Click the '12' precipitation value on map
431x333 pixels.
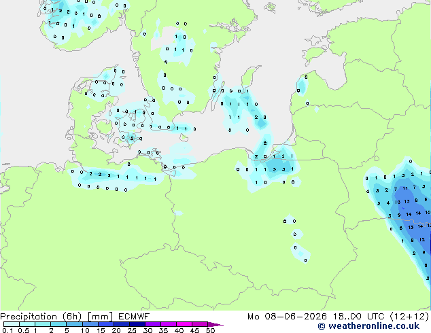[x=422, y=240]
